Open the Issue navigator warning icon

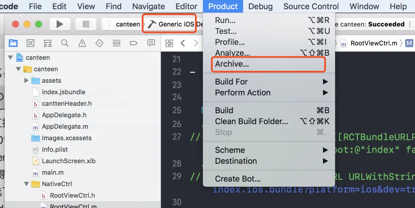tap(82, 43)
